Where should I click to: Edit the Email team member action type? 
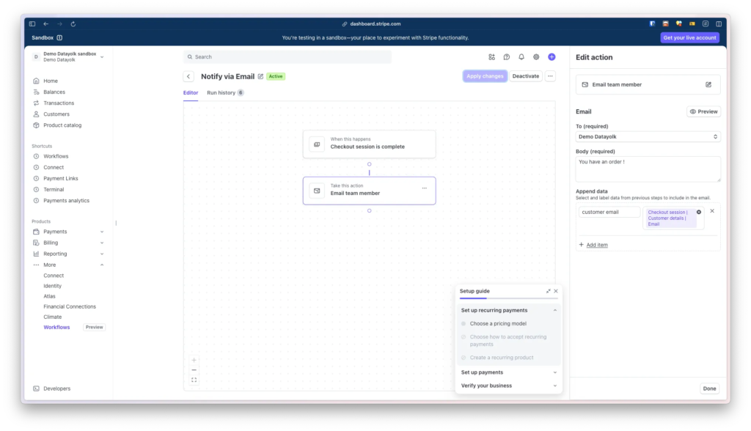[708, 85]
